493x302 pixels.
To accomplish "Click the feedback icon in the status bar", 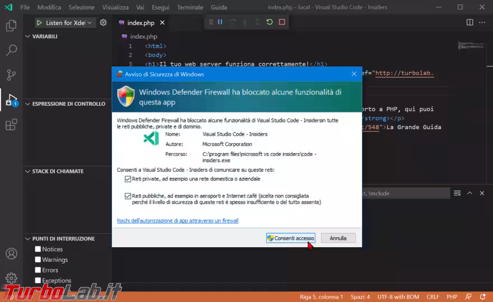I will tap(468, 296).
